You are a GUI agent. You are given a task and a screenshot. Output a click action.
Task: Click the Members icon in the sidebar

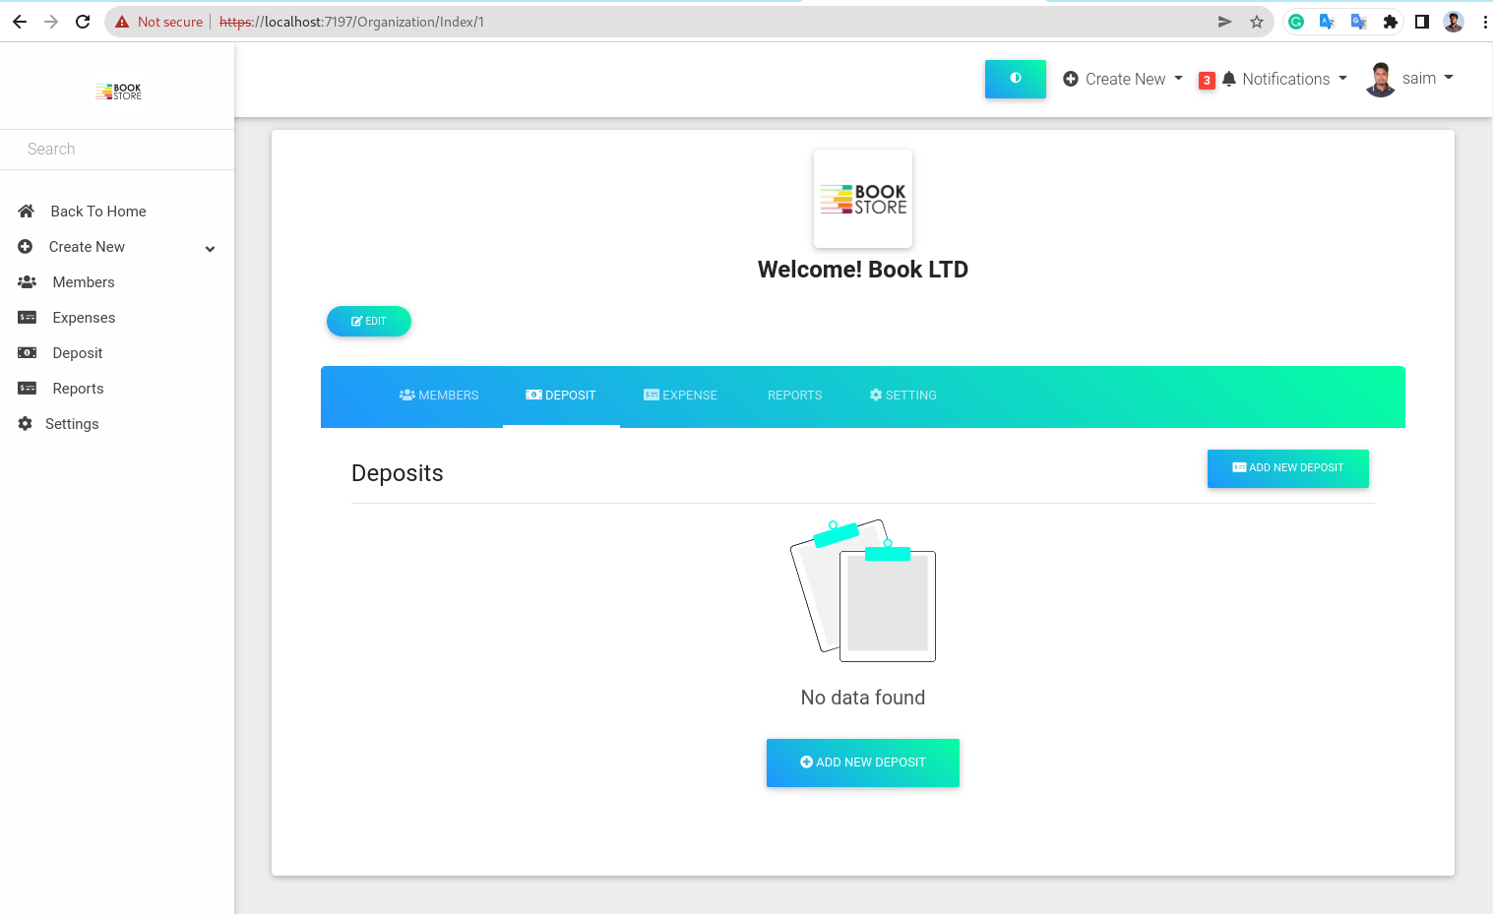tap(27, 281)
